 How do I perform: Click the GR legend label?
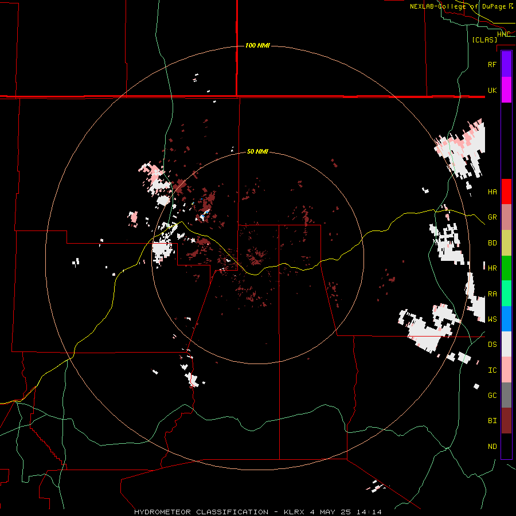coord(492,217)
